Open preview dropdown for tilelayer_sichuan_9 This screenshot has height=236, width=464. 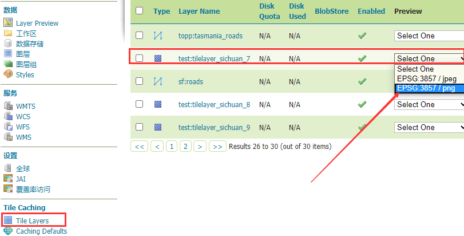coord(429,128)
